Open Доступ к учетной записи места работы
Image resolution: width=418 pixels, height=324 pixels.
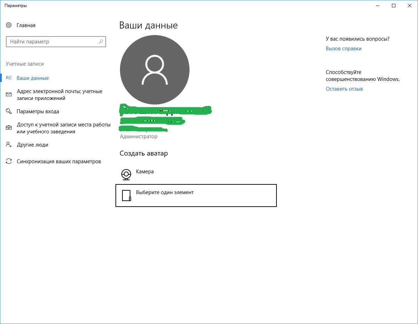coord(64,128)
